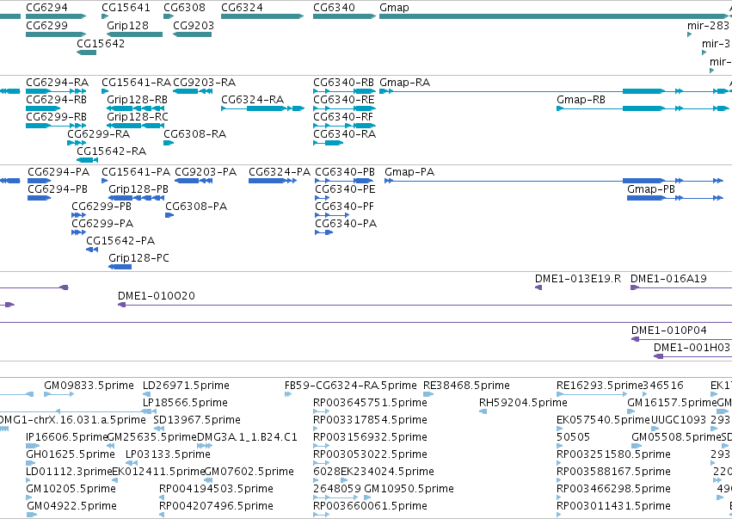Click the CG6324 gene feature

262,16
